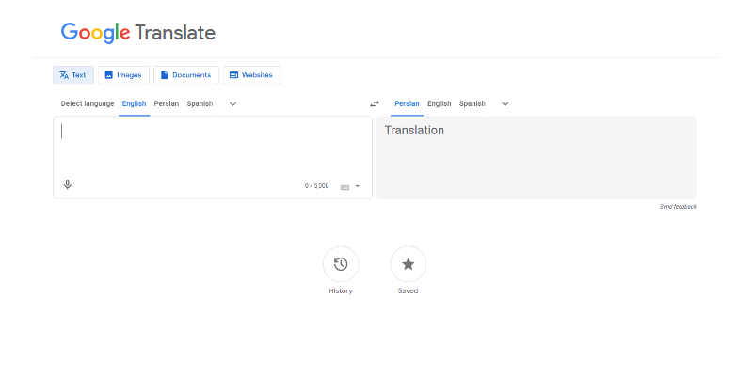Set source language to Persian
The width and height of the screenshot is (753, 376).
(x=167, y=103)
